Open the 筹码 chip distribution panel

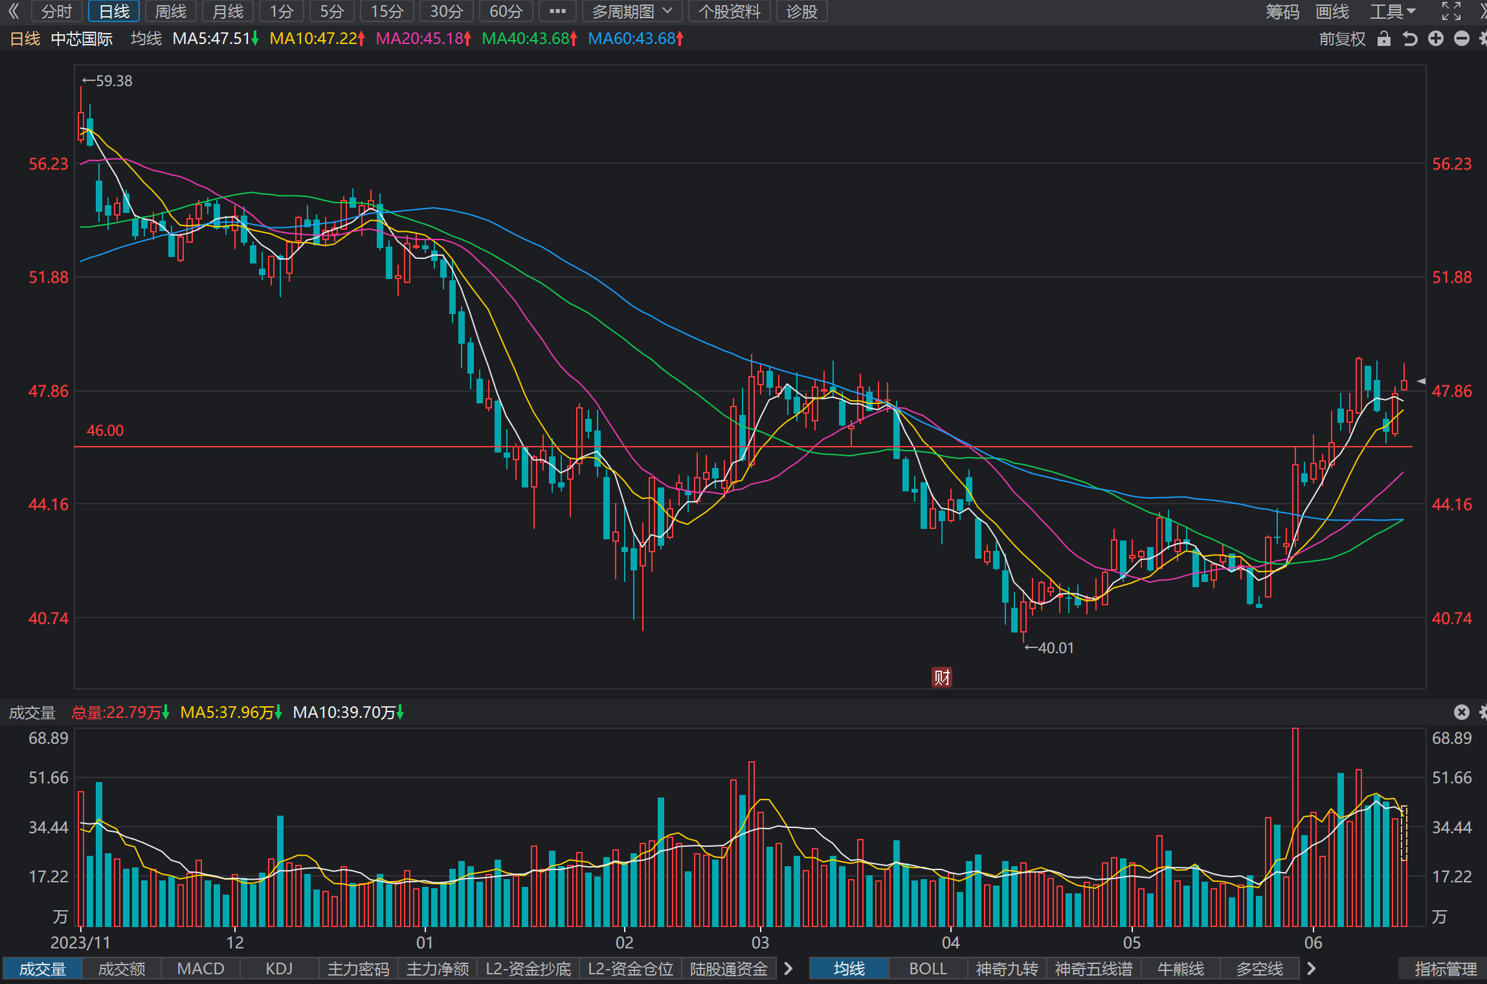tap(1282, 11)
